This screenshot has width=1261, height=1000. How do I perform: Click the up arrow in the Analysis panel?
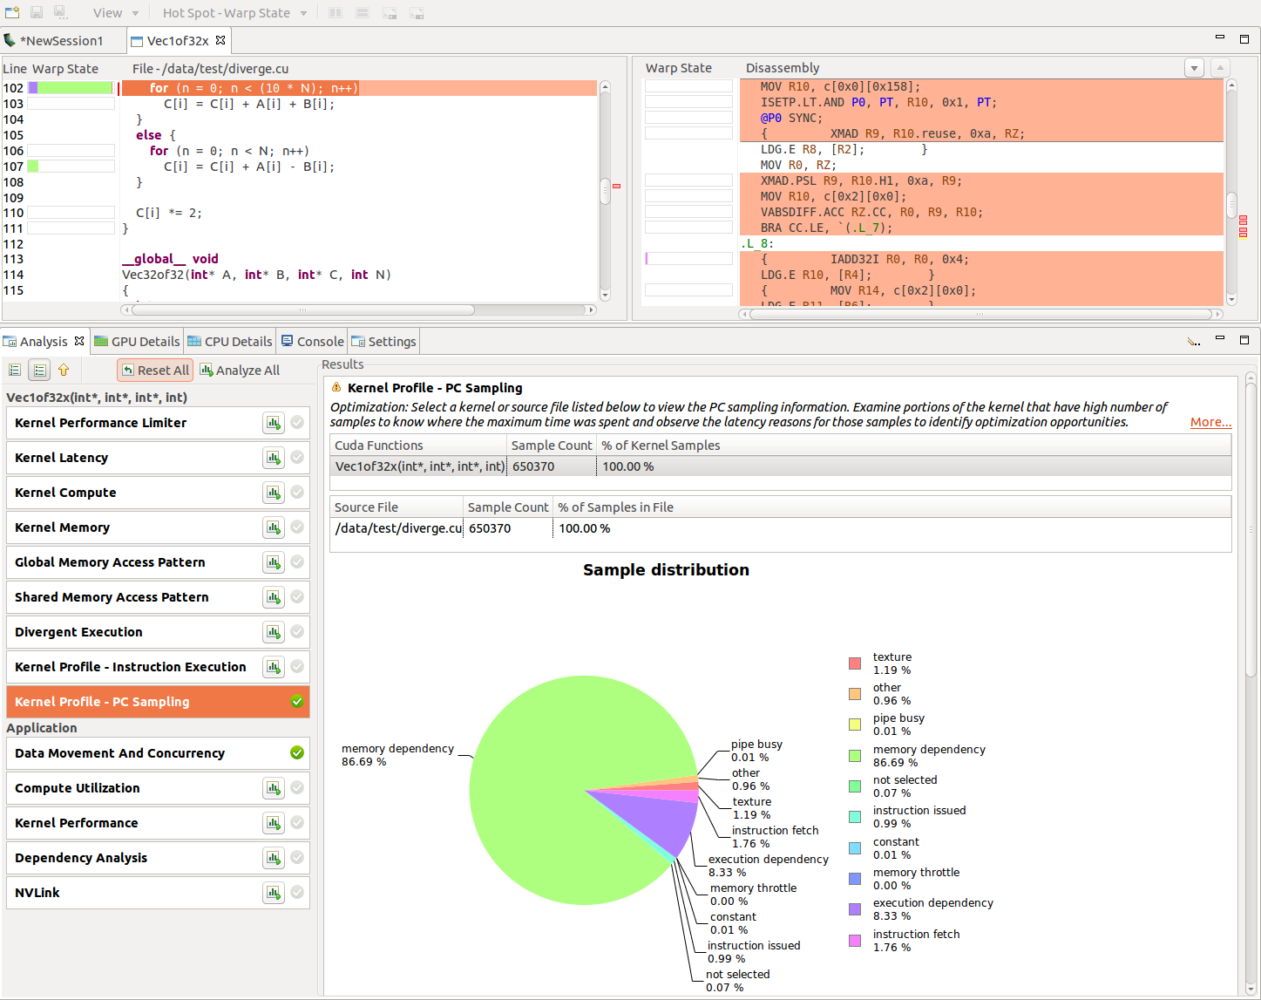64,370
